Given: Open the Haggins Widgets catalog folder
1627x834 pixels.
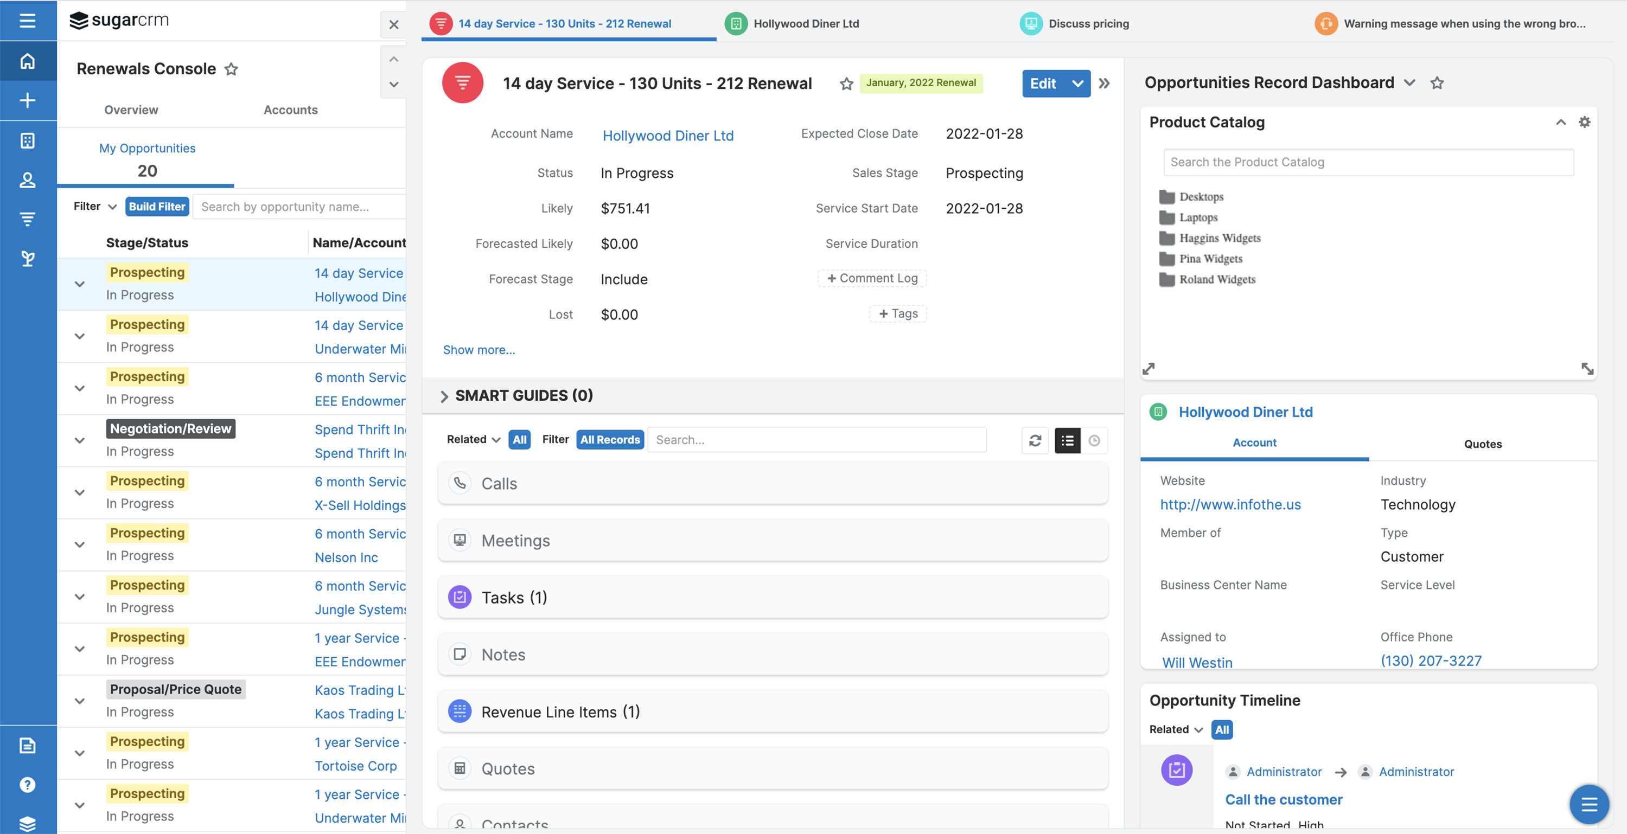Looking at the screenshot, I should pos(1219,238).
